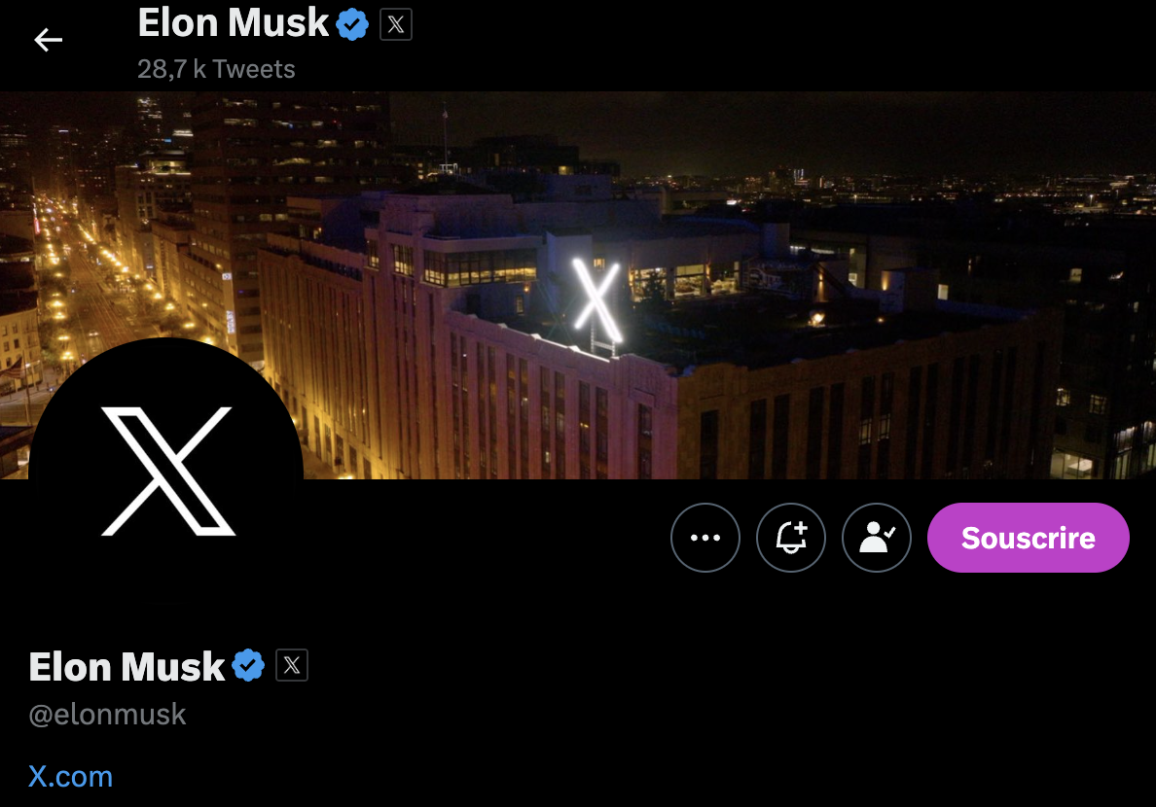Click the Elon Musk title in the header
This screenshot has height=807, width=1156.
(x=233, y=22)
